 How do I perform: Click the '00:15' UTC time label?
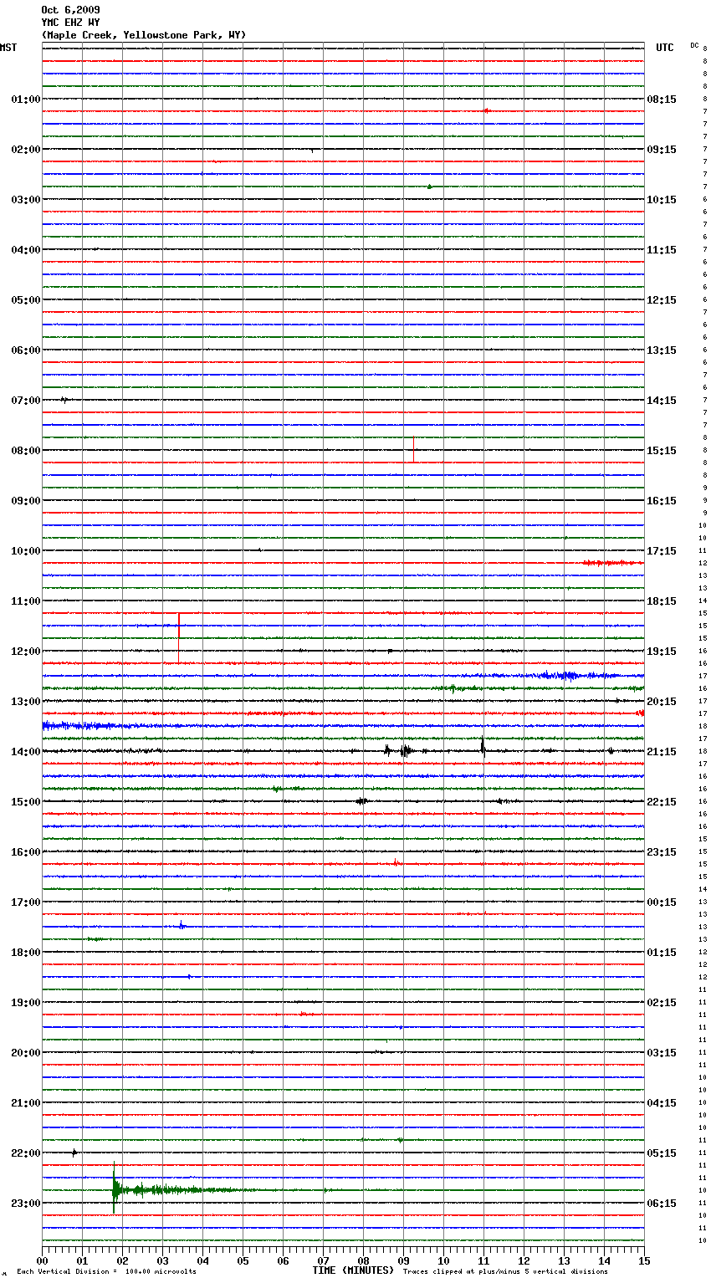point(662,902)
